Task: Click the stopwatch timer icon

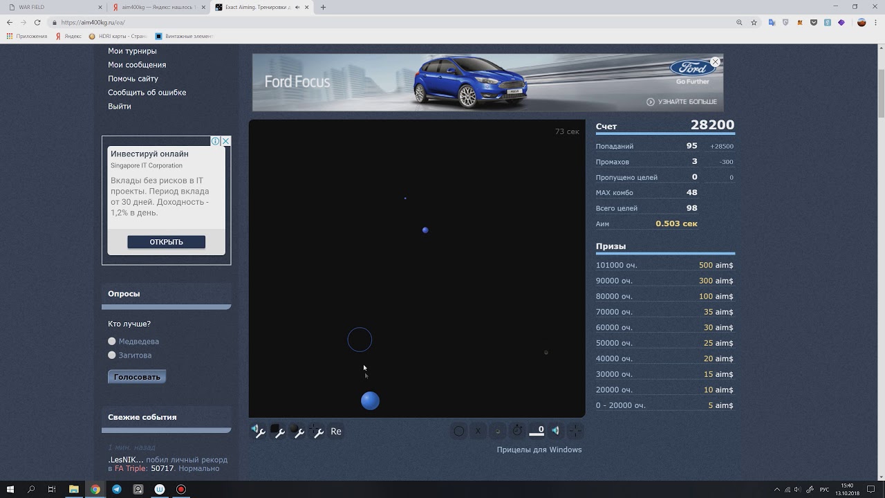Action: (x=516, y=431)
